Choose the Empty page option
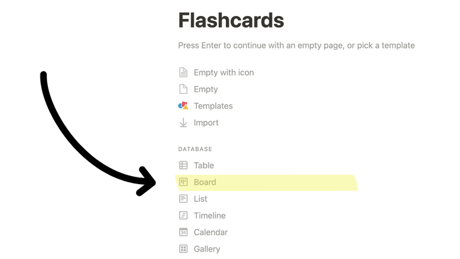This screenshot has height=259, width=460. tap(205, 89)
